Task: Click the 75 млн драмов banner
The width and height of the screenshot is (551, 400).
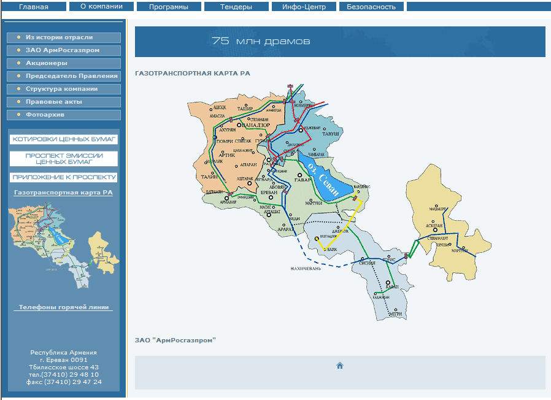Action: 340,42
